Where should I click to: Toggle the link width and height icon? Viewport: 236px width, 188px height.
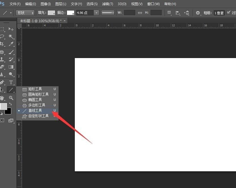[140, 13]
